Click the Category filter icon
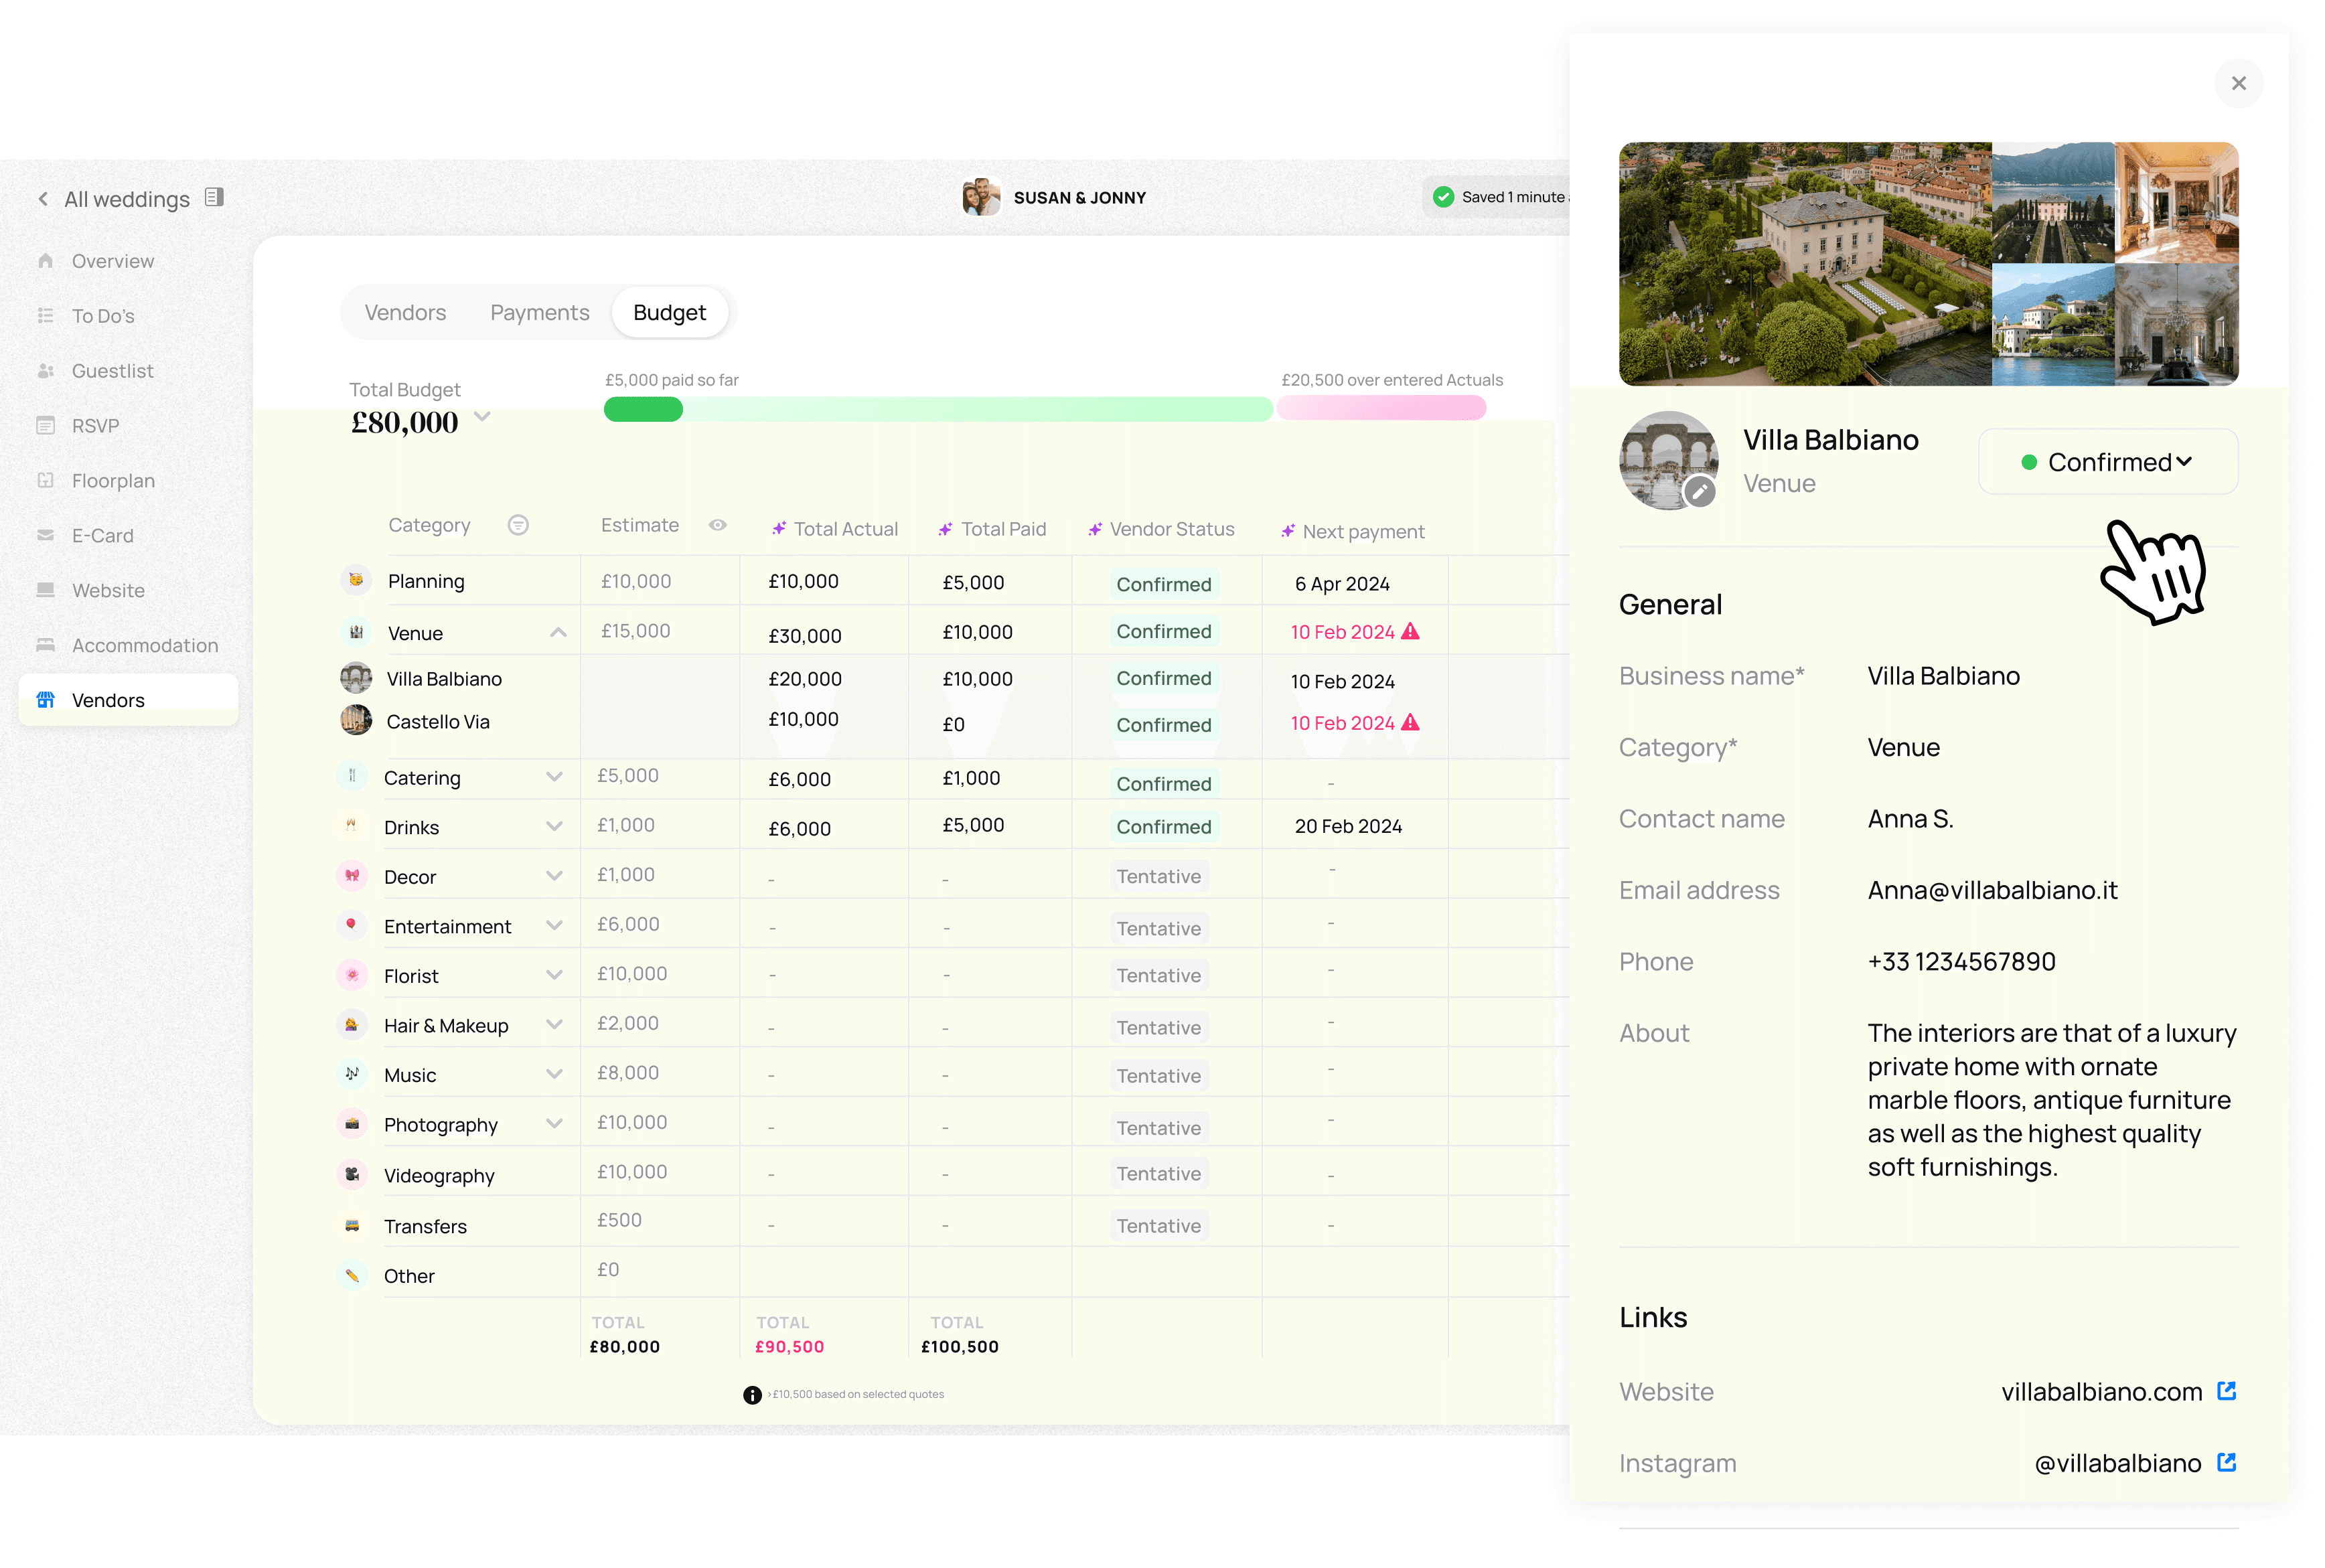This screenshot has width=2325, height=1568. coord(518,525)
